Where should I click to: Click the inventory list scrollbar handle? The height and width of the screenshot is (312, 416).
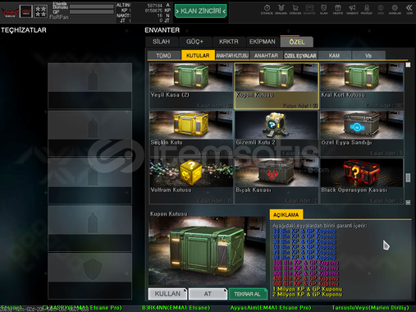click(x=408, y=177)
